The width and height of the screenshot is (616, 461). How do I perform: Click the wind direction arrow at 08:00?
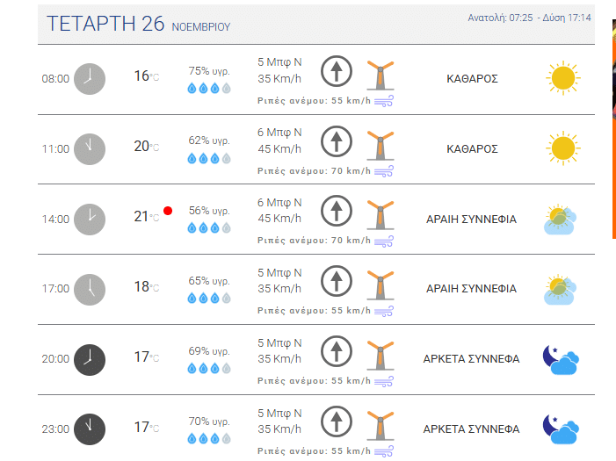pos(335,70)
